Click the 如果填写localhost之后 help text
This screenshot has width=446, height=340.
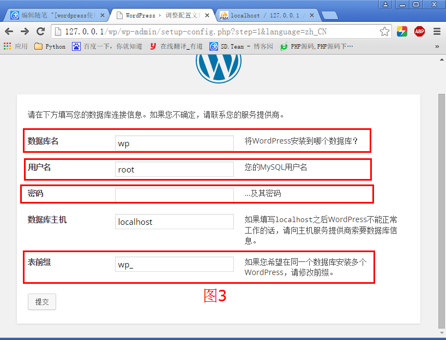[321, 230]
